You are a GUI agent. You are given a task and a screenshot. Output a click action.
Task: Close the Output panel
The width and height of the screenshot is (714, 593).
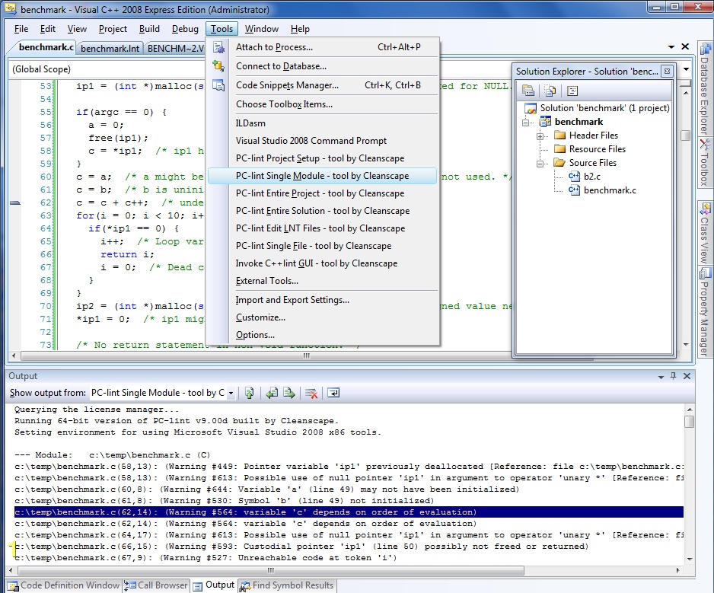click(x=687, y=376)
